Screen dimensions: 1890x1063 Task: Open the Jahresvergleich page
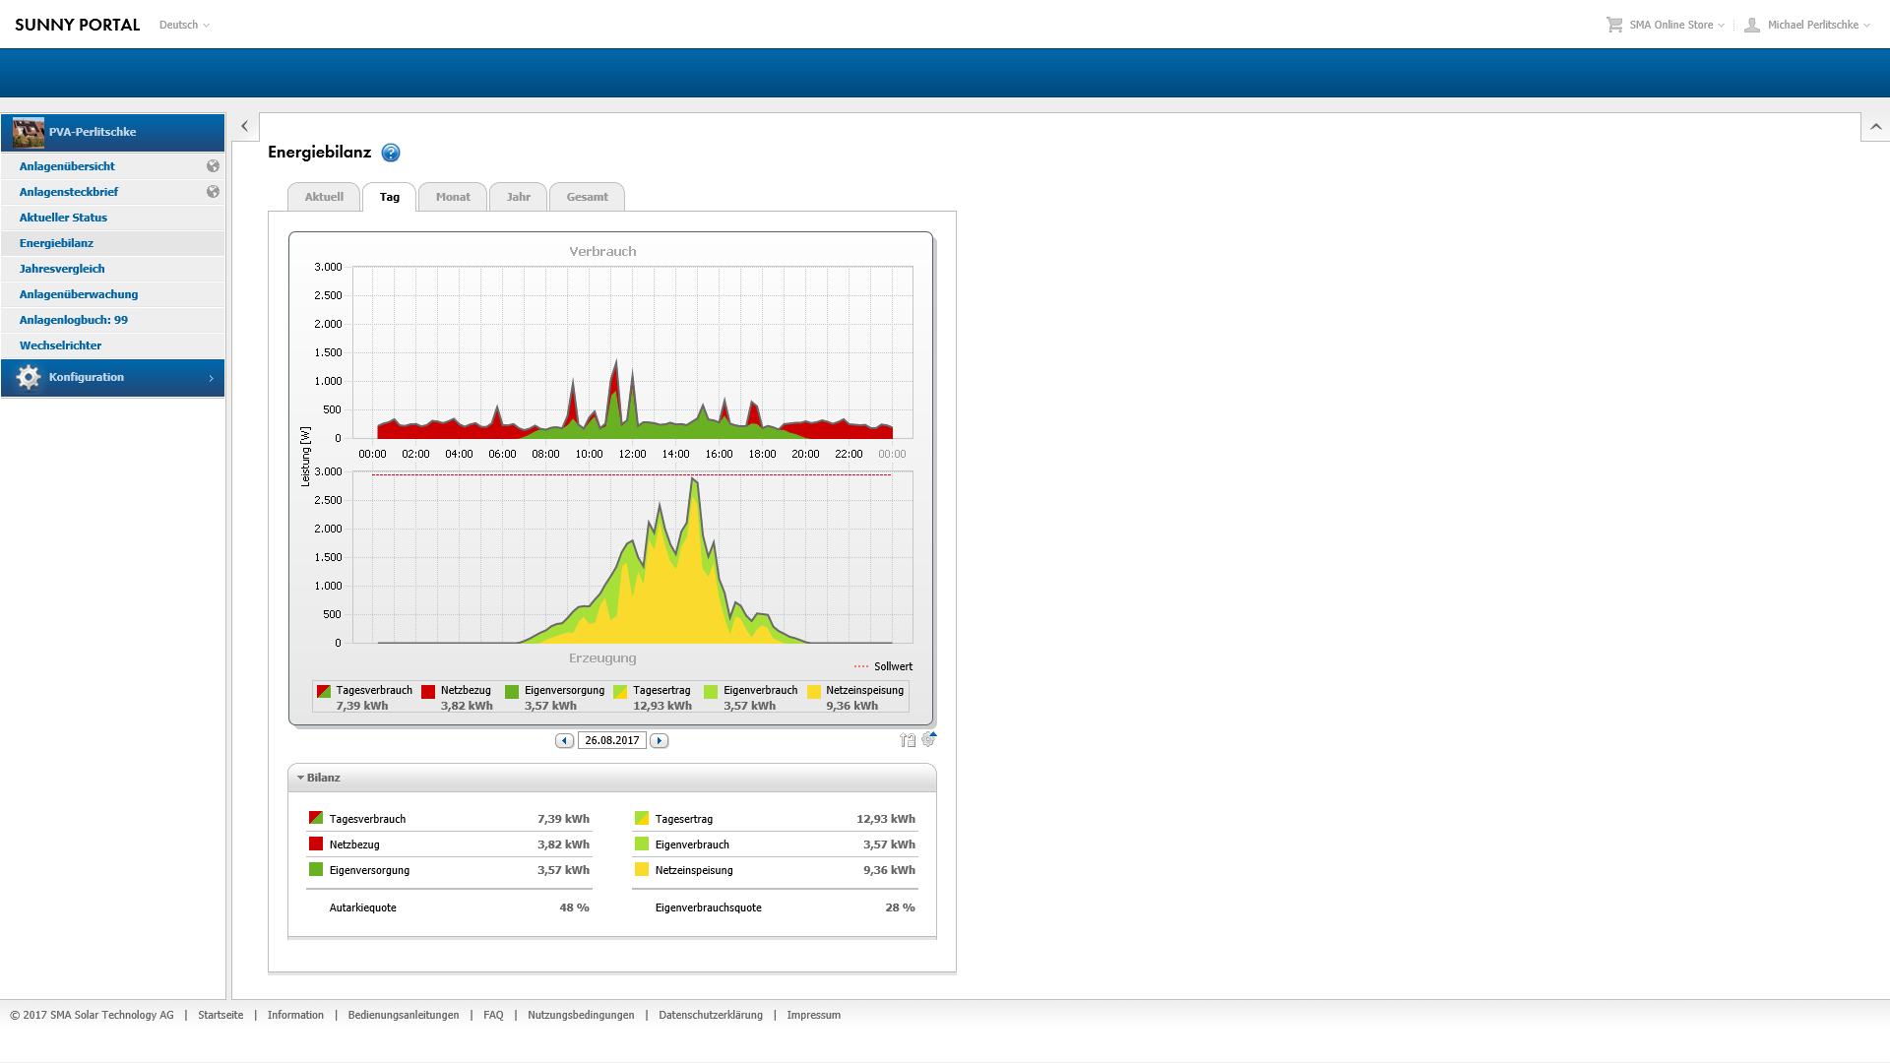pyautogui.click(x=62, y=269)
